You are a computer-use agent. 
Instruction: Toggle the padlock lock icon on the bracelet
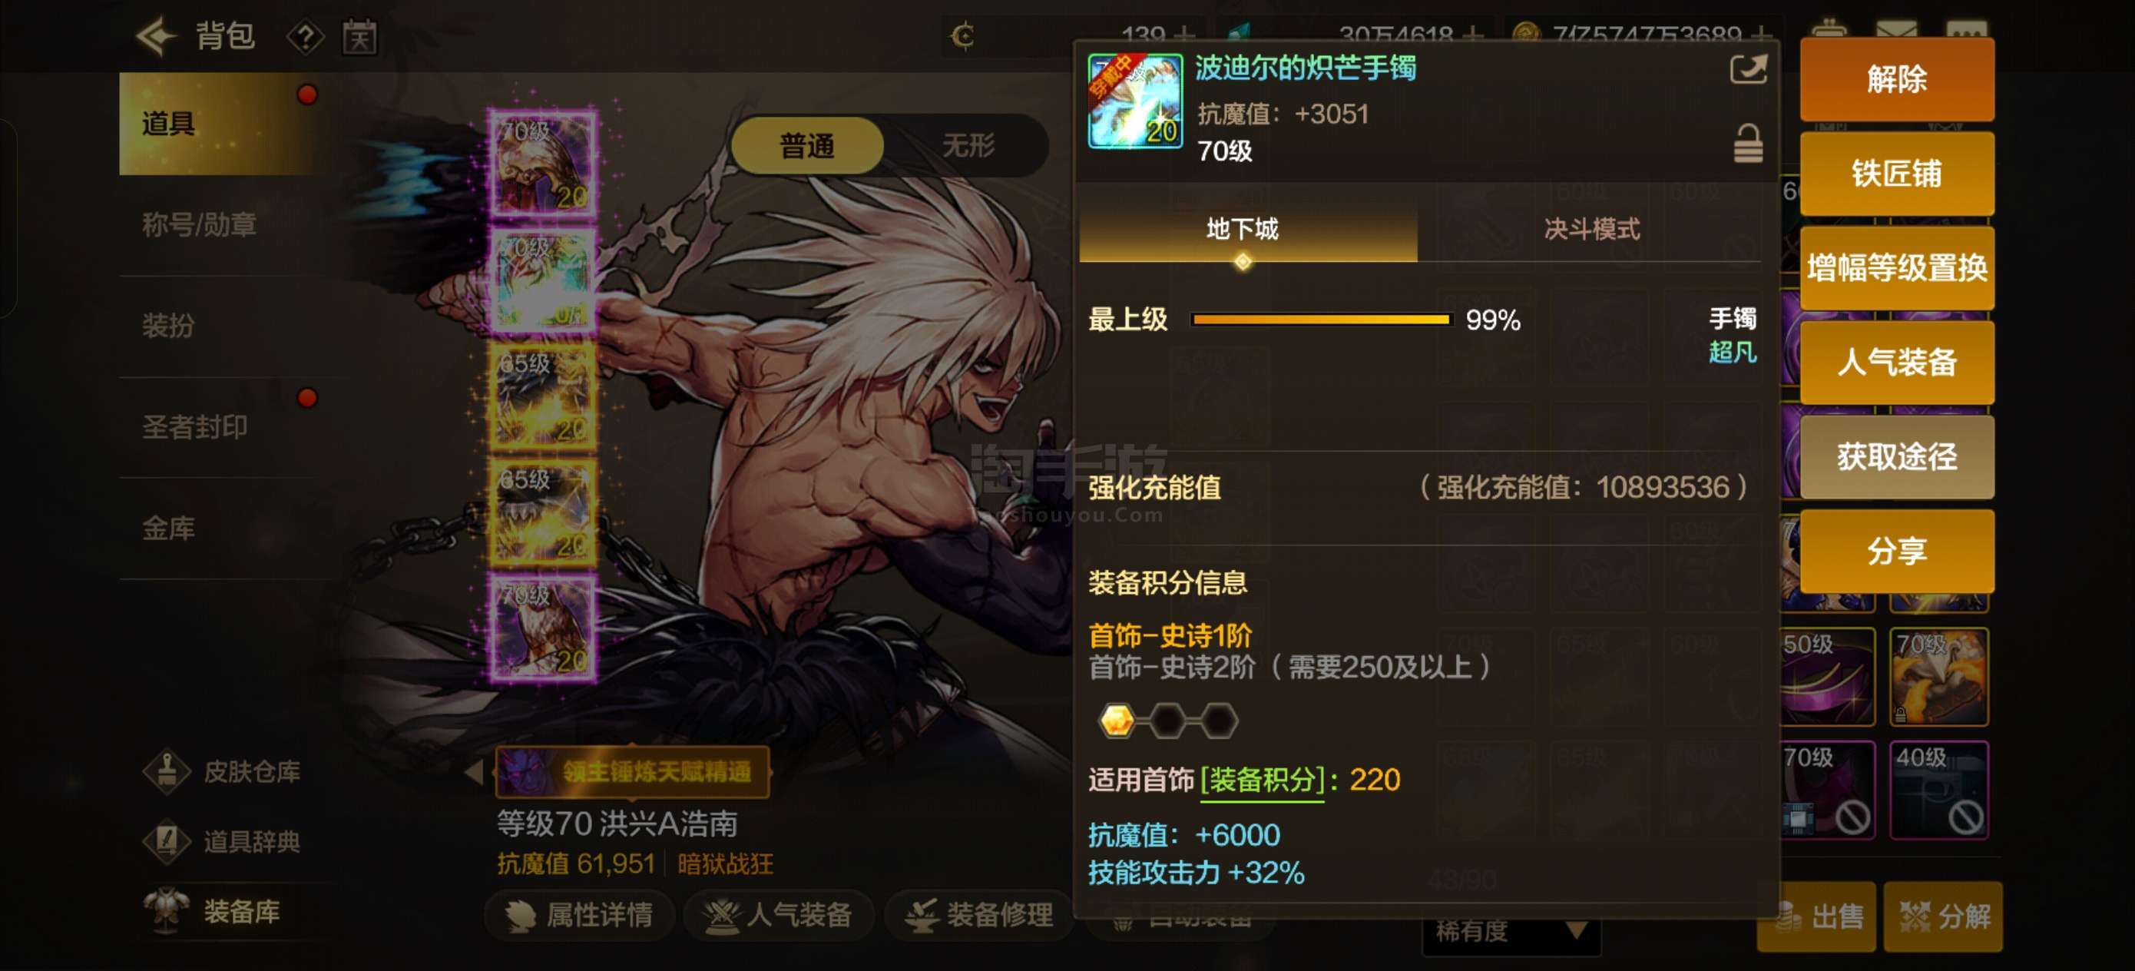[1748, 143]
